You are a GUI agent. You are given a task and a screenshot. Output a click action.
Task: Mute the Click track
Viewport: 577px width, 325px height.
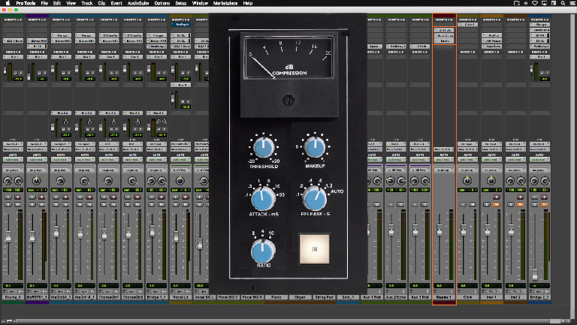pos(473,203)
